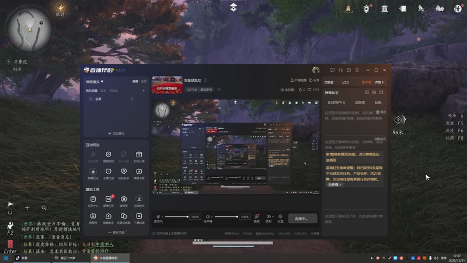
Task: Open the 钻粉助手 tool
Action: point(124,174)
